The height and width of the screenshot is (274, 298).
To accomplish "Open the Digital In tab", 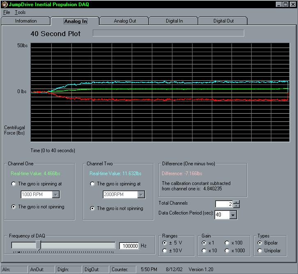I will tap(174, 21).
